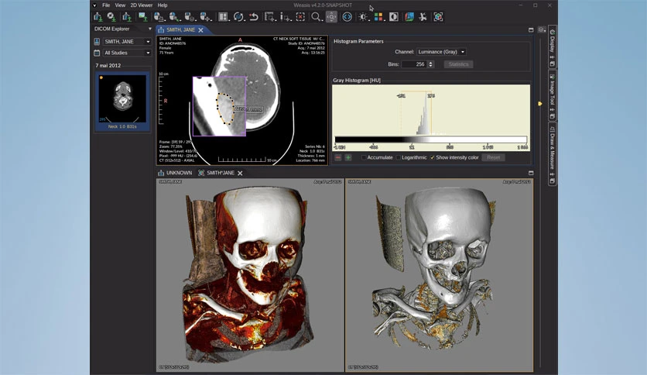The image size is (647, 375).
Task: Click the colorful MPR view icon
Action: click(409, 17)
